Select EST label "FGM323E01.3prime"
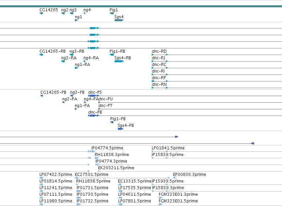 tap(178, 195)
